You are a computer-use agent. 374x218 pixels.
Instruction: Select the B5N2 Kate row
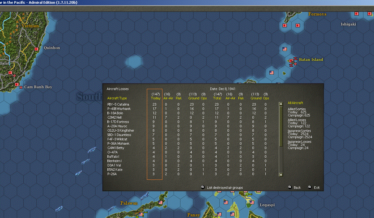coord(187,170)
